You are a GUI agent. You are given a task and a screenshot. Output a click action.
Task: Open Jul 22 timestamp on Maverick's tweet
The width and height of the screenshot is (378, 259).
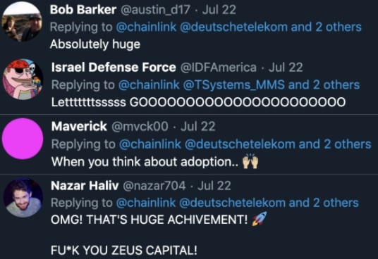click(198, 127)
